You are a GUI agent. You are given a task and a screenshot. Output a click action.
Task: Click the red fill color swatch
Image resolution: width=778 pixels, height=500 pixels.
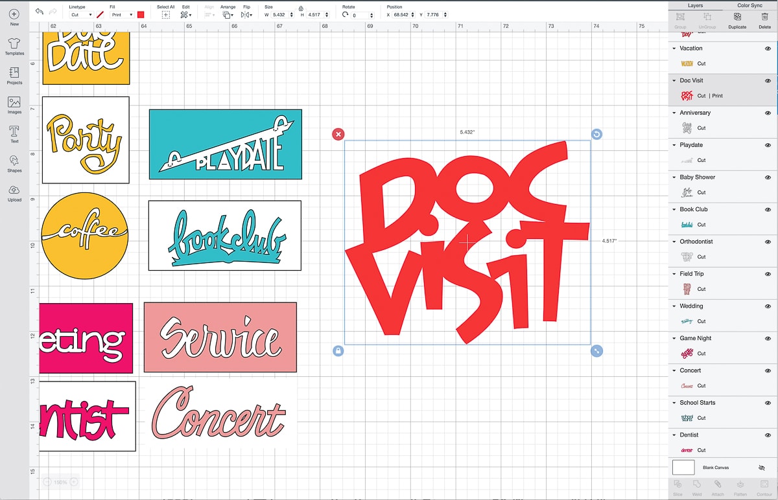pos(141,14)
